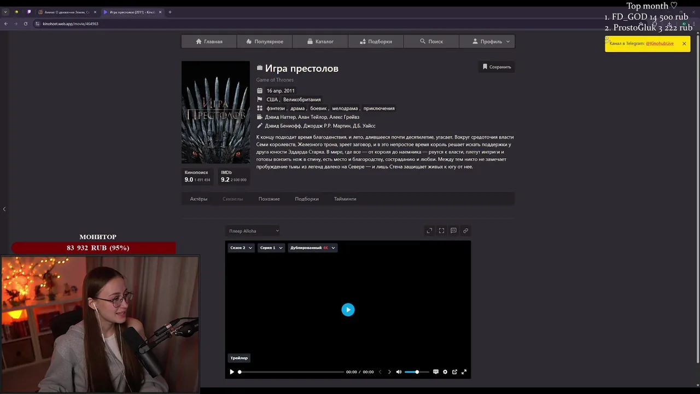Click the IMDb 9.2 rating box

tap(234, 176)
